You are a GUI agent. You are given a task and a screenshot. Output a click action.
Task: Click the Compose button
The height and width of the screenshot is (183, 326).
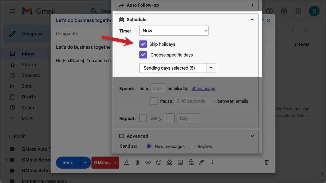click(x=26, y=34)
